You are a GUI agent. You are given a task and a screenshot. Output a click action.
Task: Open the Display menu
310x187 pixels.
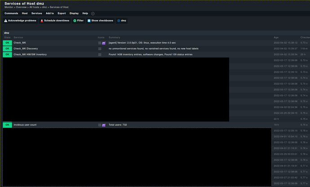74,13
